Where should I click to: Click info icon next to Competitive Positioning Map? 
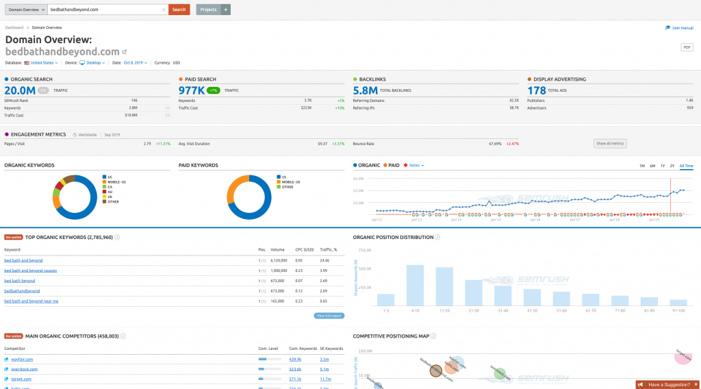click(x=442, y=336)
